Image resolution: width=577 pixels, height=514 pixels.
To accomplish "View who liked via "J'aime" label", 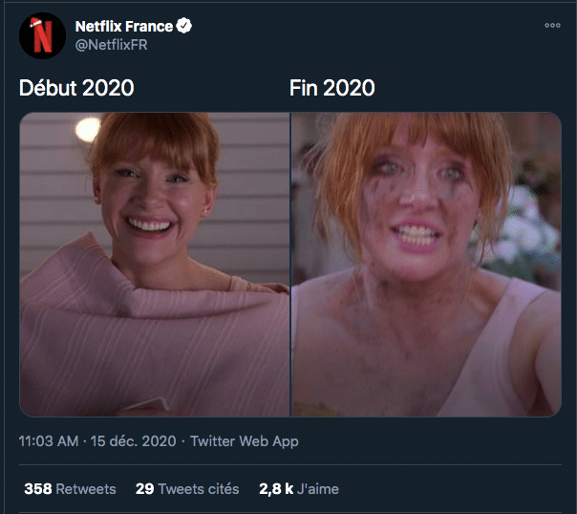I will point(317,489).
